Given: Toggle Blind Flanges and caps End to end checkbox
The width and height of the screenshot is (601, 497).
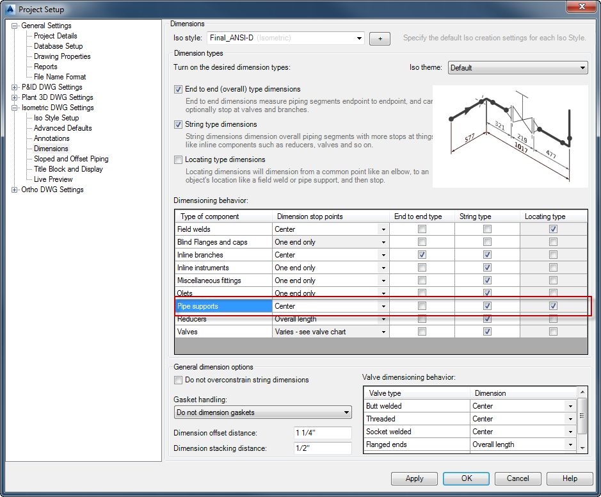Looking at the screenshot, I should click(422, 242).
